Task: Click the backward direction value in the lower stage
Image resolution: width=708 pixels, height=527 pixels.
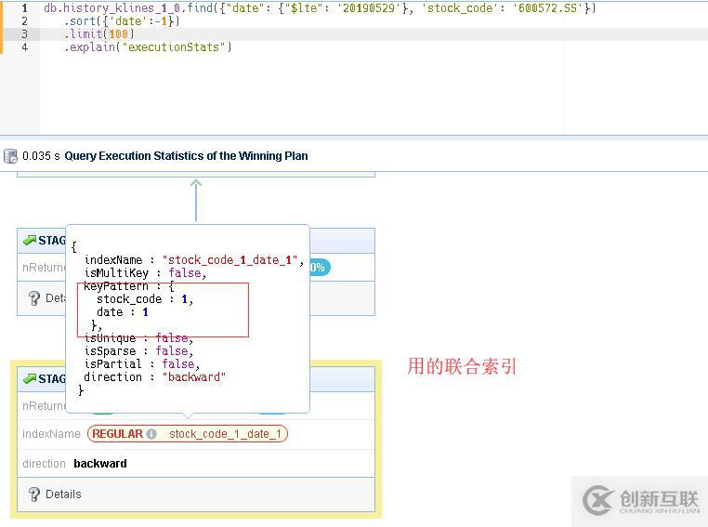Action: 100,464
